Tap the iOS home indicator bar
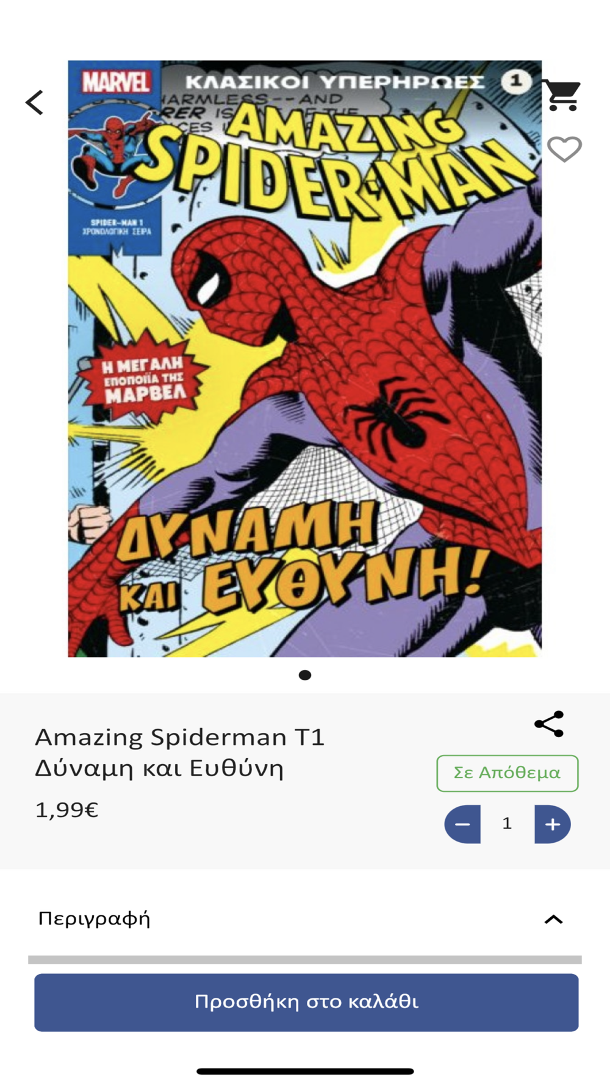The width and height of the screenshot is (610, 1085). click(x=305, y=1071)
